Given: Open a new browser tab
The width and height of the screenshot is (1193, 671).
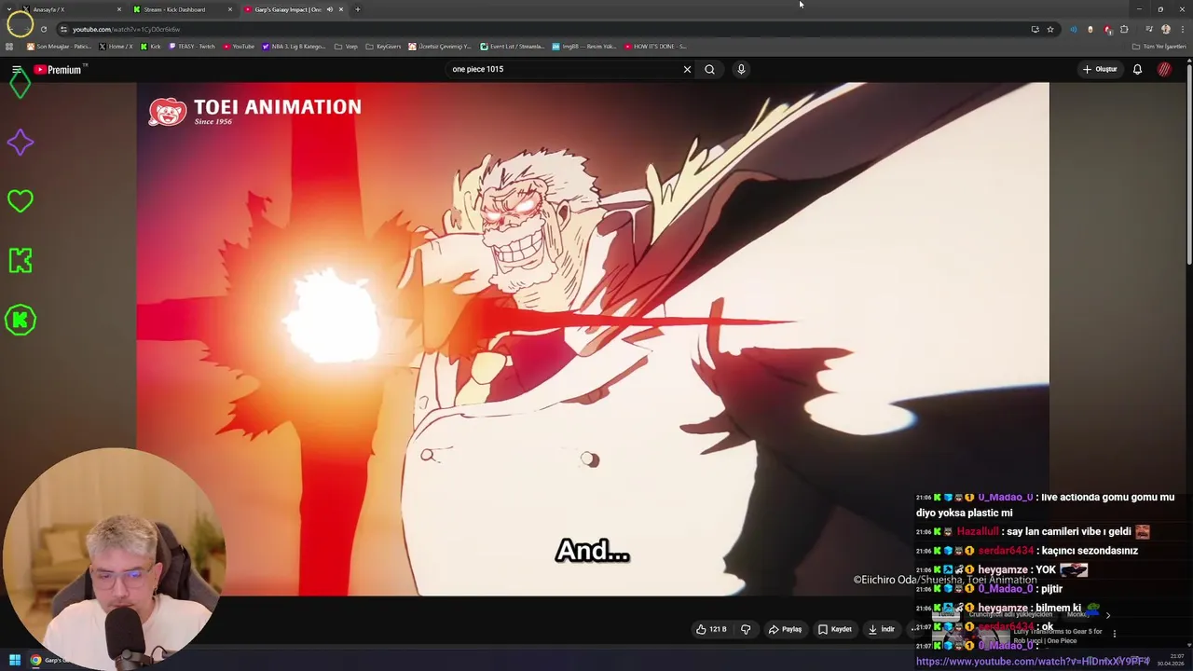Looking at the screenshot, I should click(x=357, y=9).
